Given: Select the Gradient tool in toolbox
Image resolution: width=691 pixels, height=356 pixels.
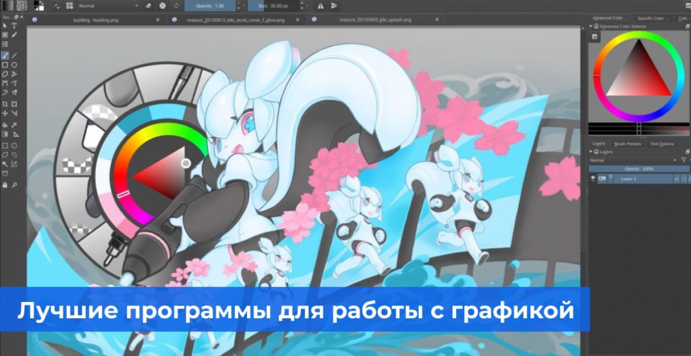Looking at the screenshot, I should 5,134.
